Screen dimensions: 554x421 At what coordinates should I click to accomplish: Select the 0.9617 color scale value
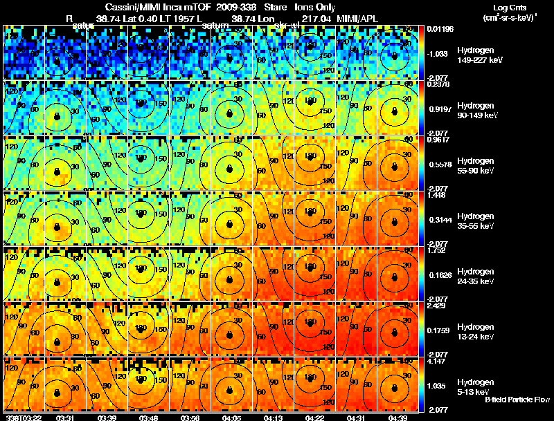[x=438, y=140]
